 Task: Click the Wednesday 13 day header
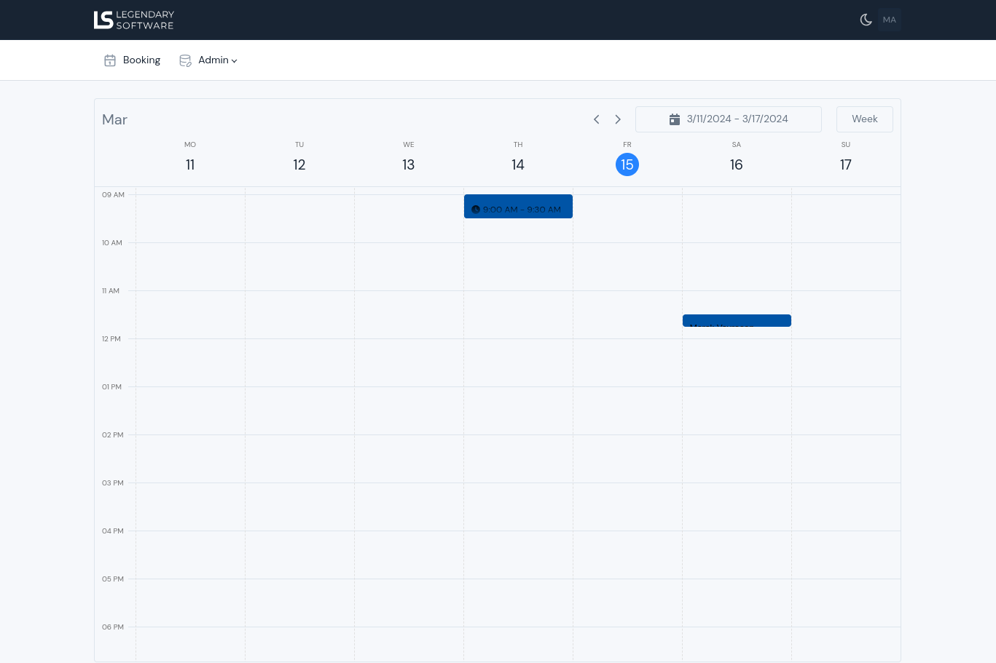coord(409,164)
